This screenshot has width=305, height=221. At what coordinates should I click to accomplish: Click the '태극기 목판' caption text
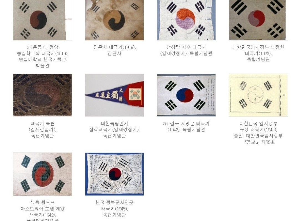(x=43, y=124)
